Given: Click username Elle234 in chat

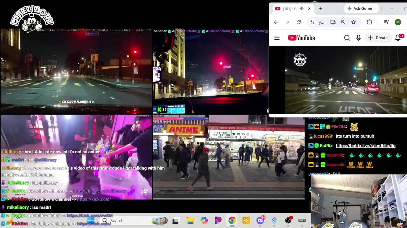Looking at the screenshot, I should [339, 127].
